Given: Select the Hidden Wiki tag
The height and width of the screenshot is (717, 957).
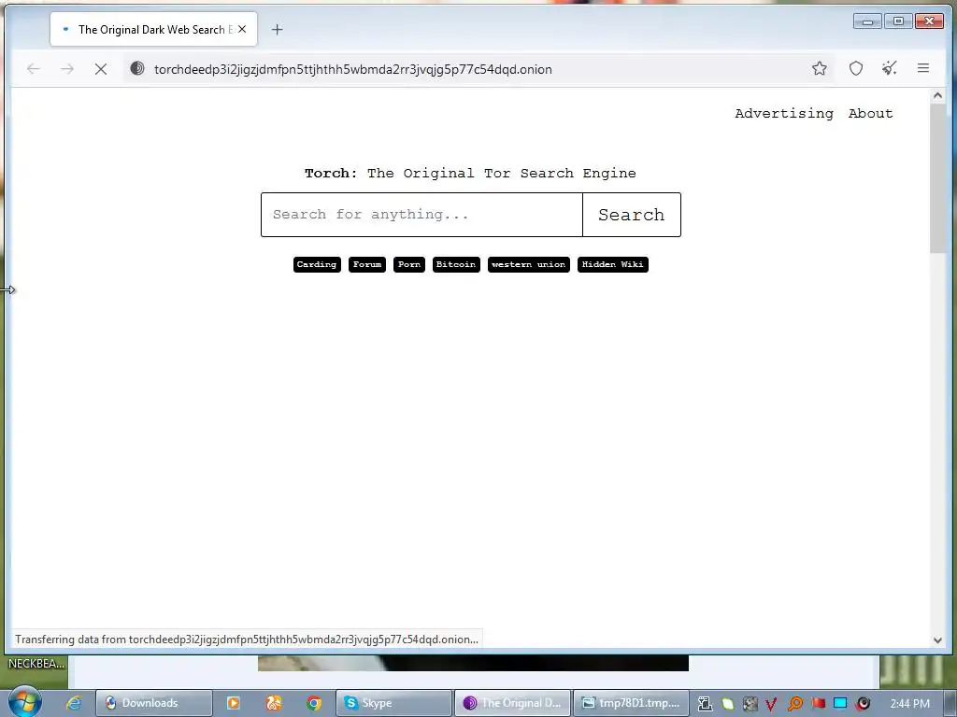Looking at the screenshot, I should point(613,264).
